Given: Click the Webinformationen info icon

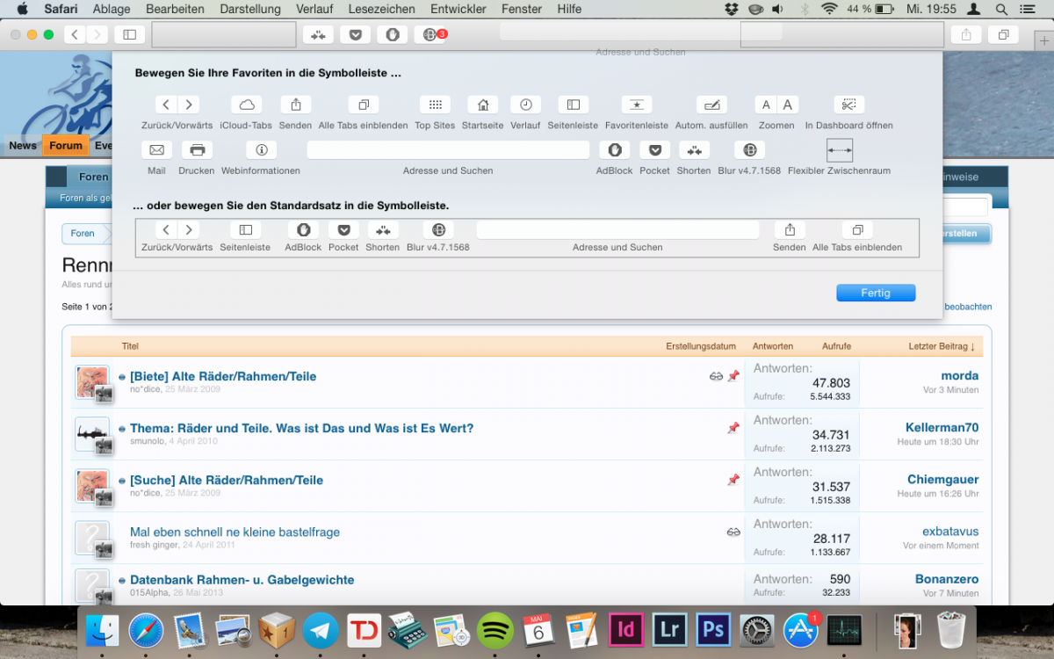Looking at the screenshot, I should pyautogui.click(x=261, y=150).
